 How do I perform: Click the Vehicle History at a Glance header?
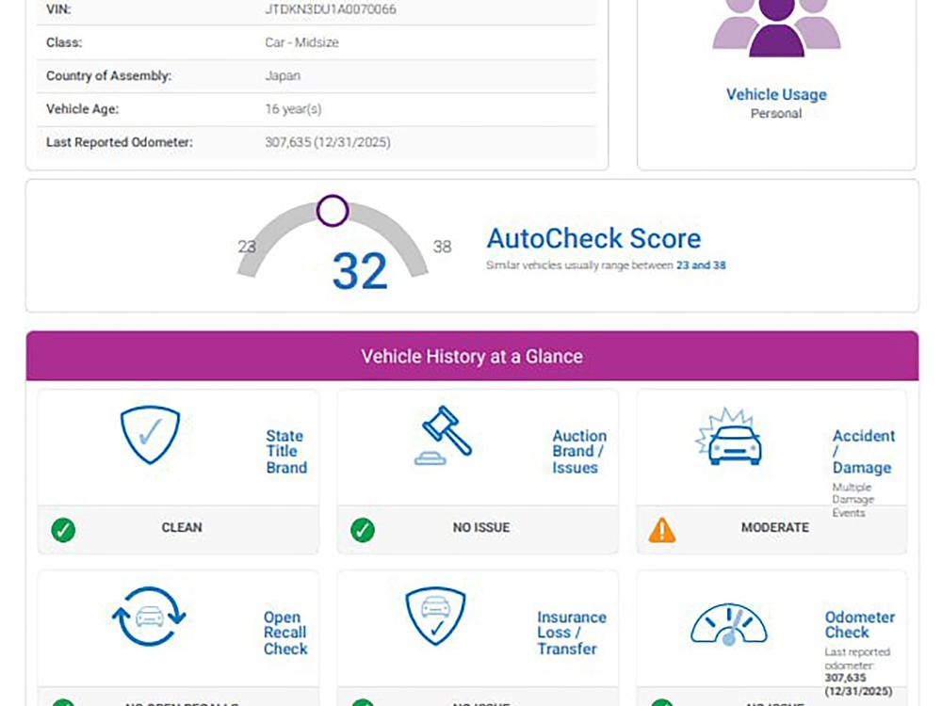471,357
